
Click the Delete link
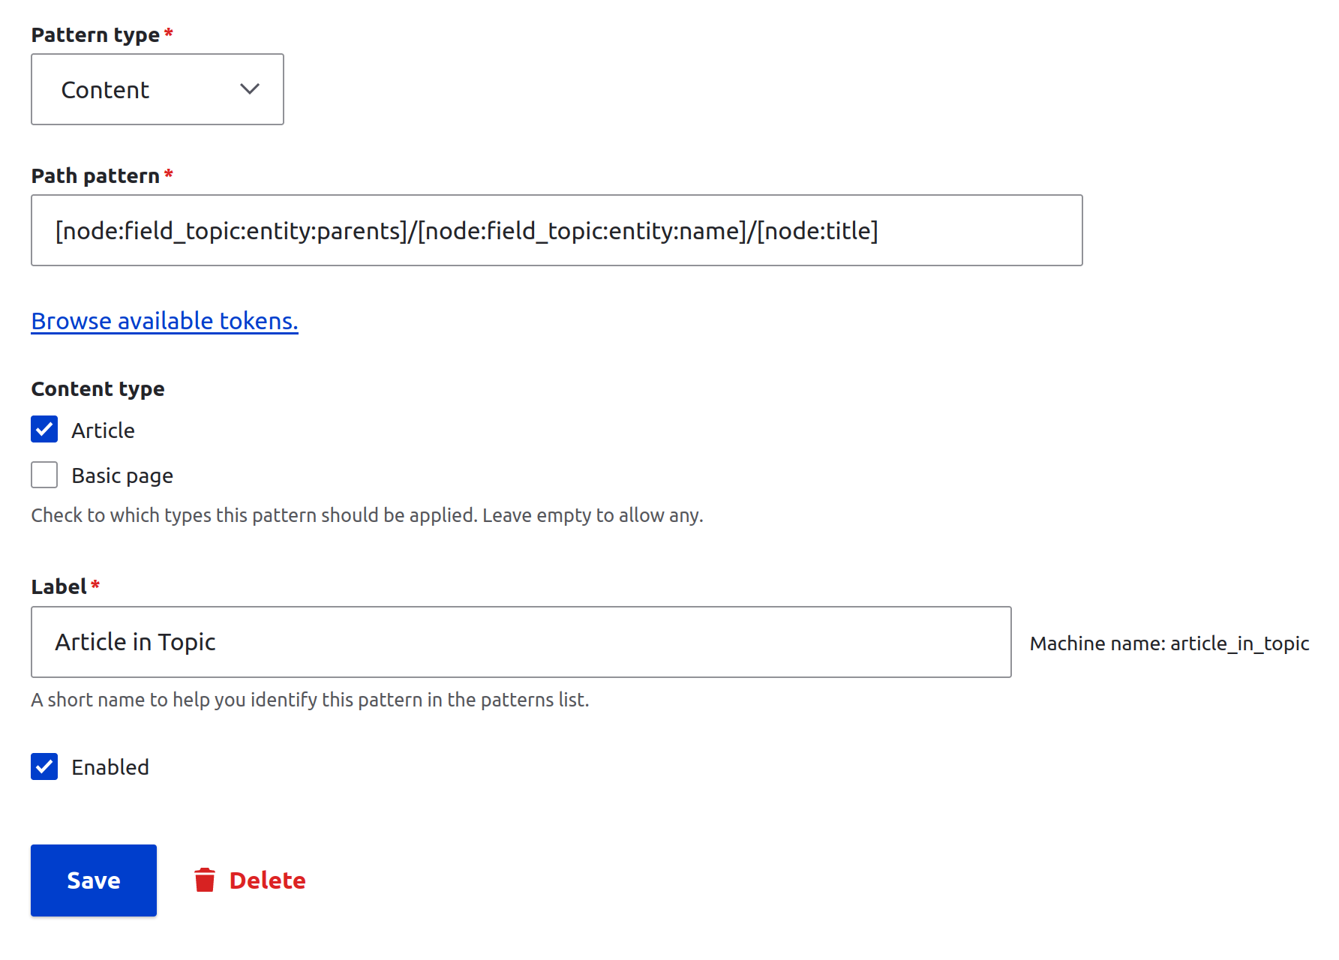tap(250, 880)
